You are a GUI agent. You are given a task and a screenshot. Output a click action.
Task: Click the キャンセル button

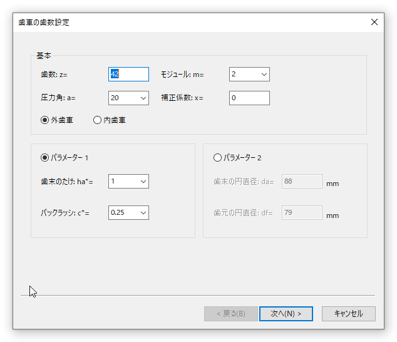[x=349, y=314]
